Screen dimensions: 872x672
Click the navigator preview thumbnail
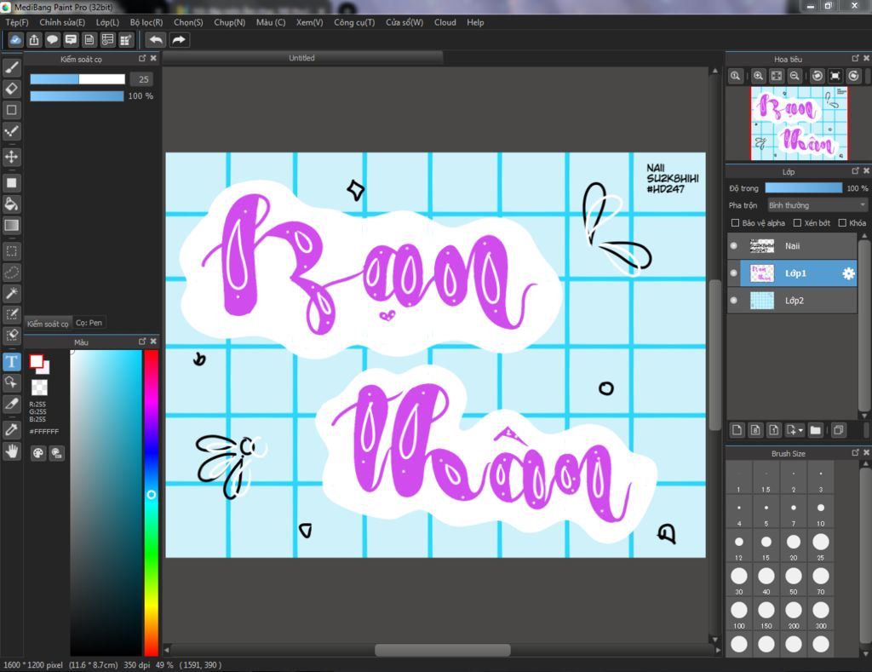pyautogui.click(x=799, y=123)
